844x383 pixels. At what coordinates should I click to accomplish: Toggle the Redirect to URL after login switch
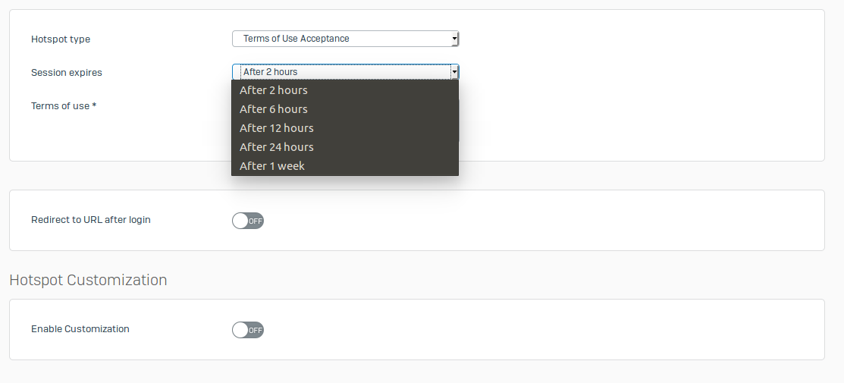pos(247,221)
